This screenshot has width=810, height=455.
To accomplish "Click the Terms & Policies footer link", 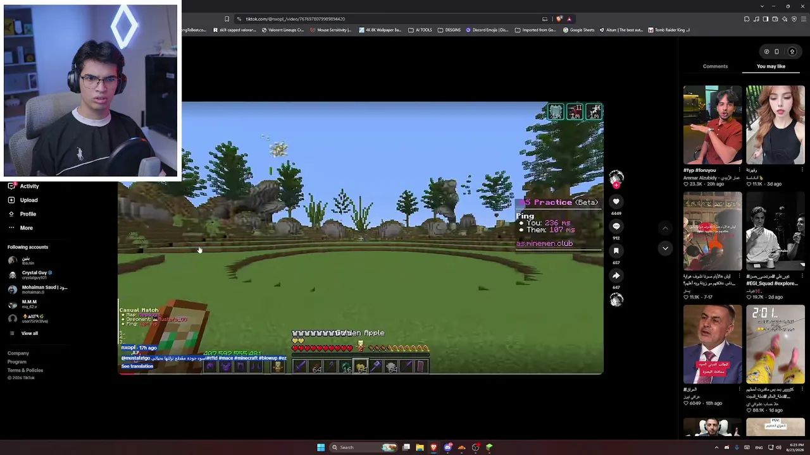I will 25,370.
